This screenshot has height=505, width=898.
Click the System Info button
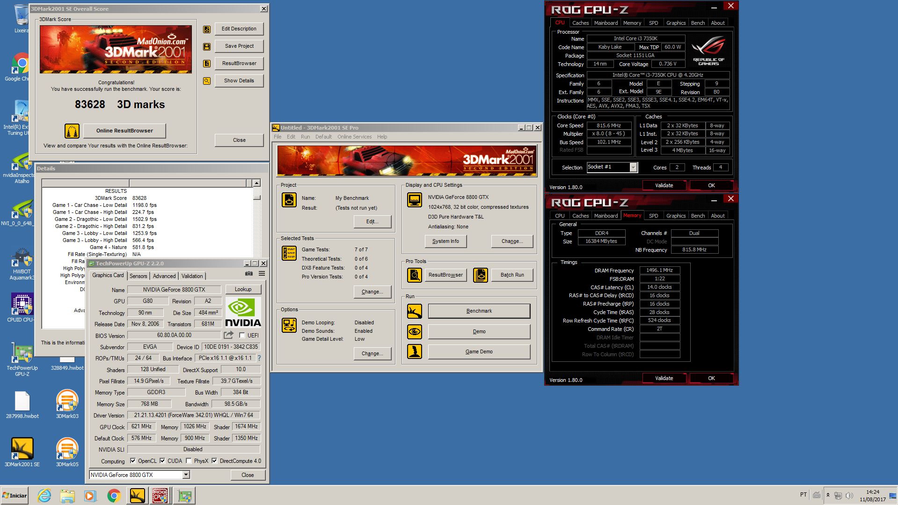coord(445,242)
